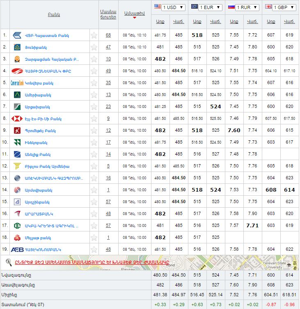Click the Byblos Bank Armenia logo
Screen dimensions: 300x309
(17, 166)
